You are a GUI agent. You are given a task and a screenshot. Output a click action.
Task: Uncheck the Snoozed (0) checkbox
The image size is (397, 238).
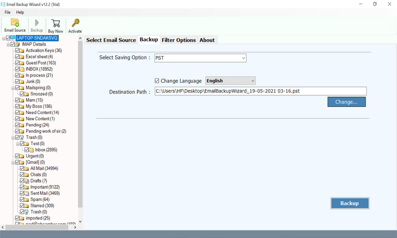(x=22, y=94)
